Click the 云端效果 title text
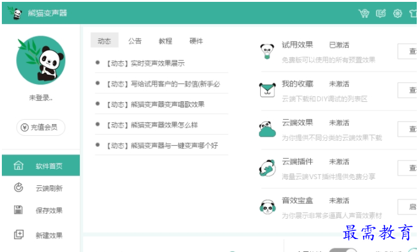The height and width of the screenshot is (252, 418). tap(297, 122)
